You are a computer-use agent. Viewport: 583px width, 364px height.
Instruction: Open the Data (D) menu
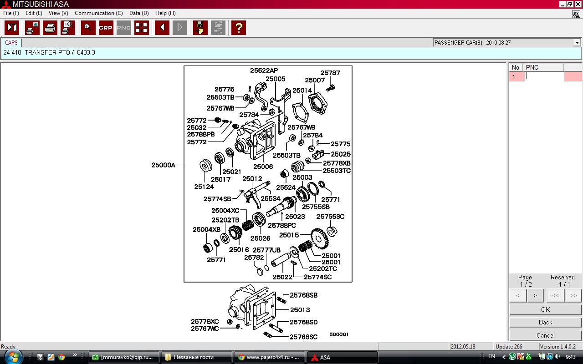[x=139, y=13]
